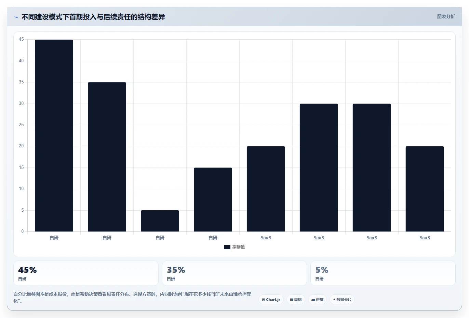Open the 35% 自研 data card
The image size is (469, 318).
[234, 273]
